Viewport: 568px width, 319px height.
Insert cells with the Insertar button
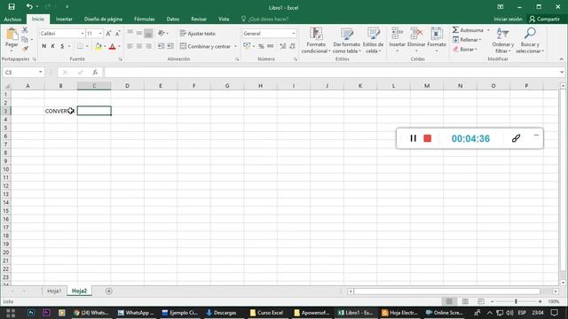point(397,41)
